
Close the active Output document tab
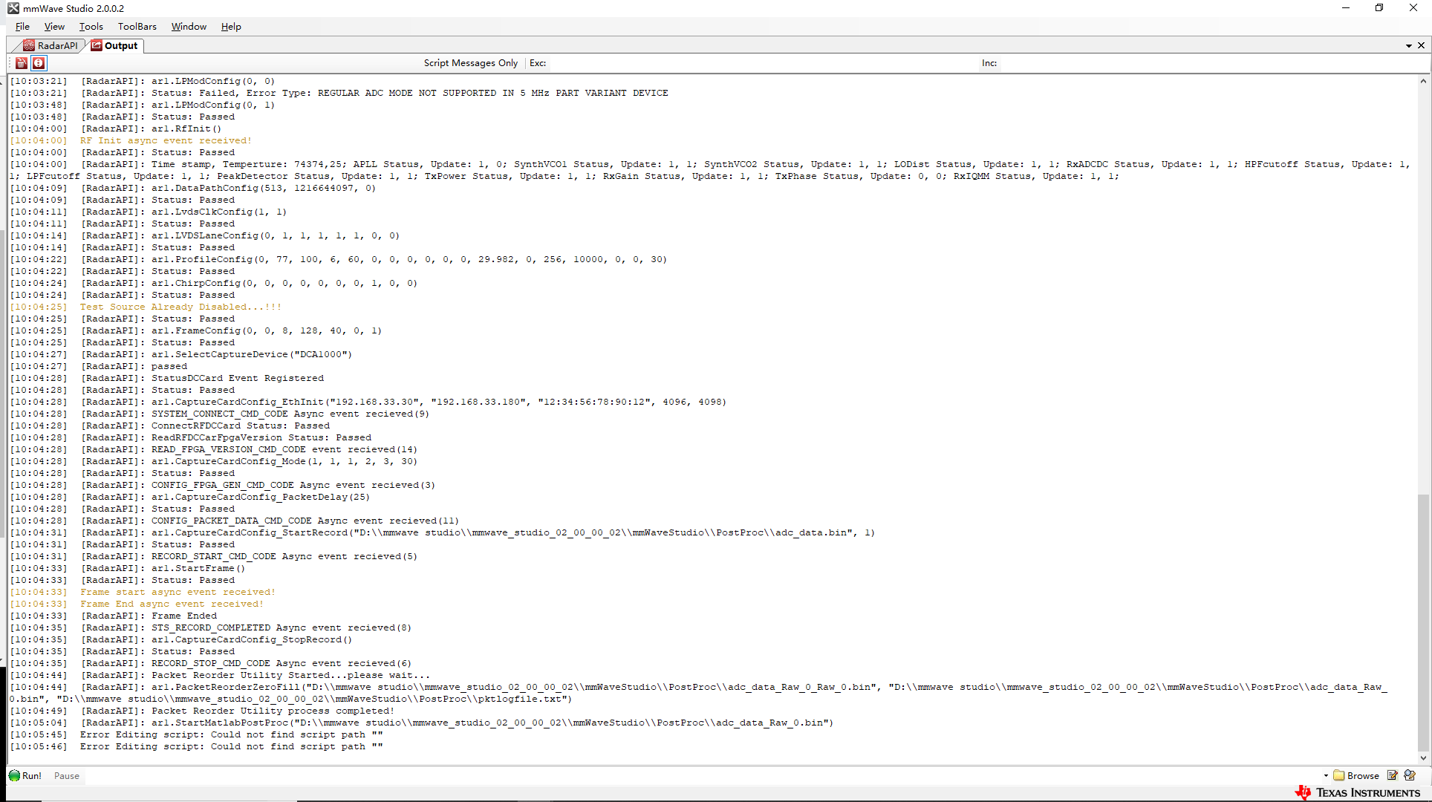(x=1421, y=46)
